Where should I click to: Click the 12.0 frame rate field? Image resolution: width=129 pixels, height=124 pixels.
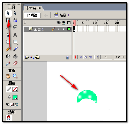pyautogui.click(x=120, y=57)
